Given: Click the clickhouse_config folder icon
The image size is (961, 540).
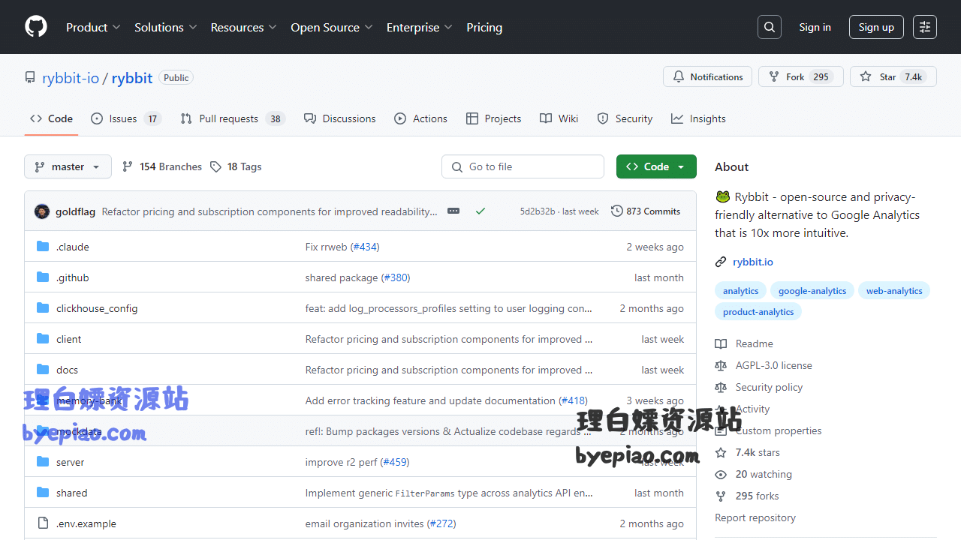Looking at the screenshot, I should click(43, 308).
